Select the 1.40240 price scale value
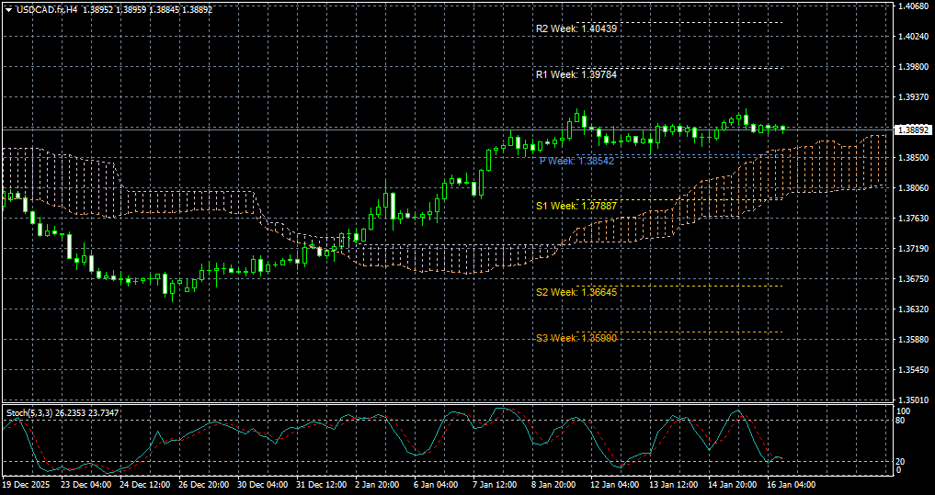935x495 pixels. 916,37
